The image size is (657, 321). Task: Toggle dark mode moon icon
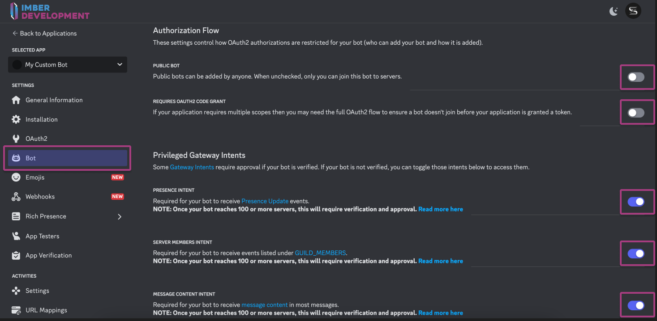614,11
